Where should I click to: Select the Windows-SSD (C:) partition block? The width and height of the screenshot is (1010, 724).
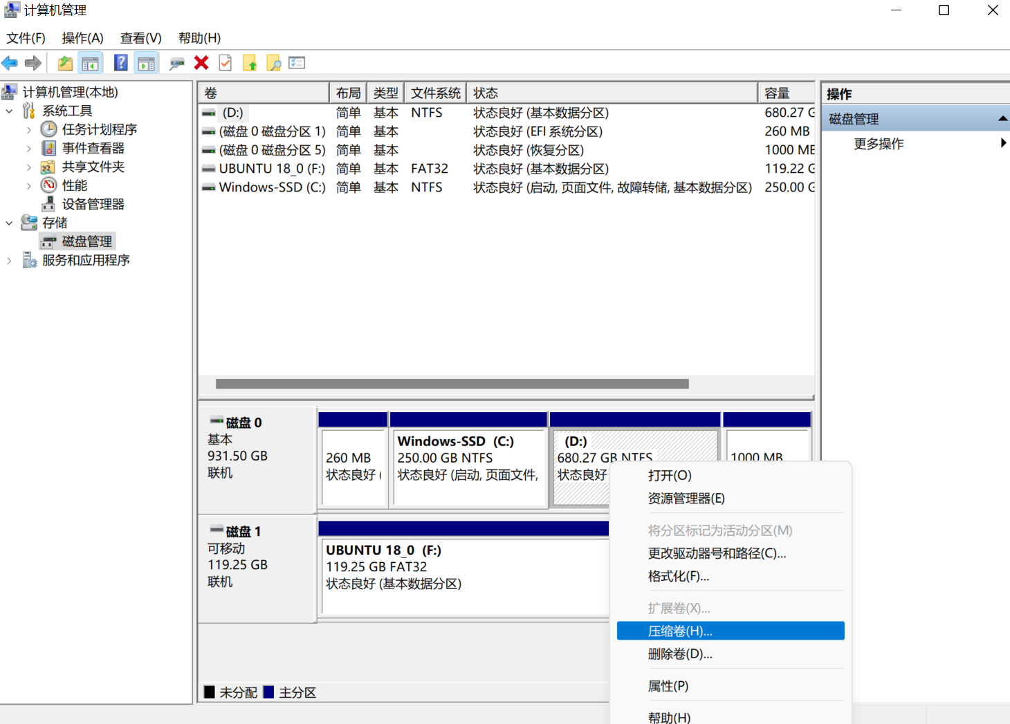[x=469, y=461]
